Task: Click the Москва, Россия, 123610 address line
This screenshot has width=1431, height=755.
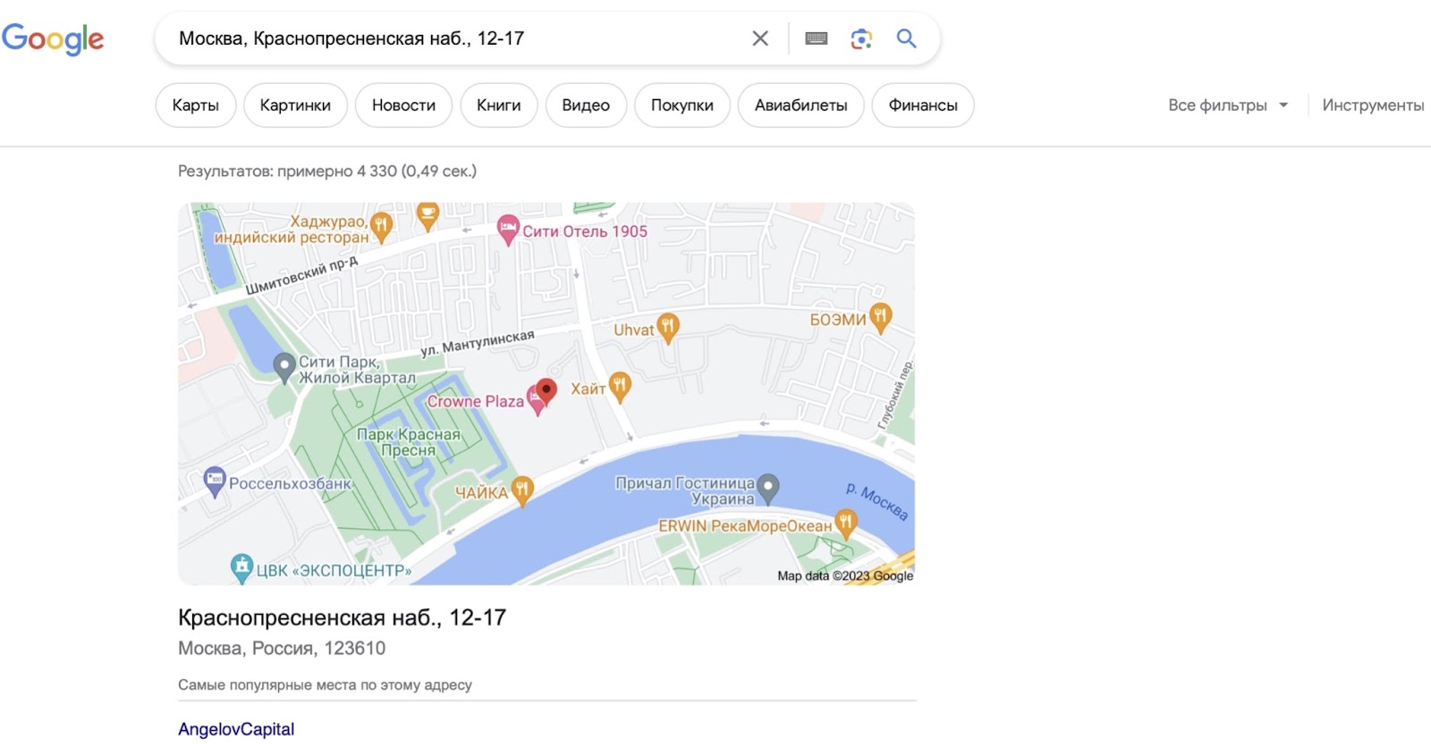Action: coord(282,648)
